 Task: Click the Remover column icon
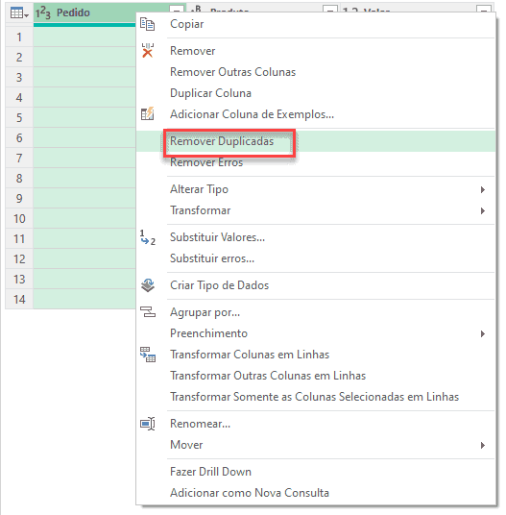pos(147,51)
